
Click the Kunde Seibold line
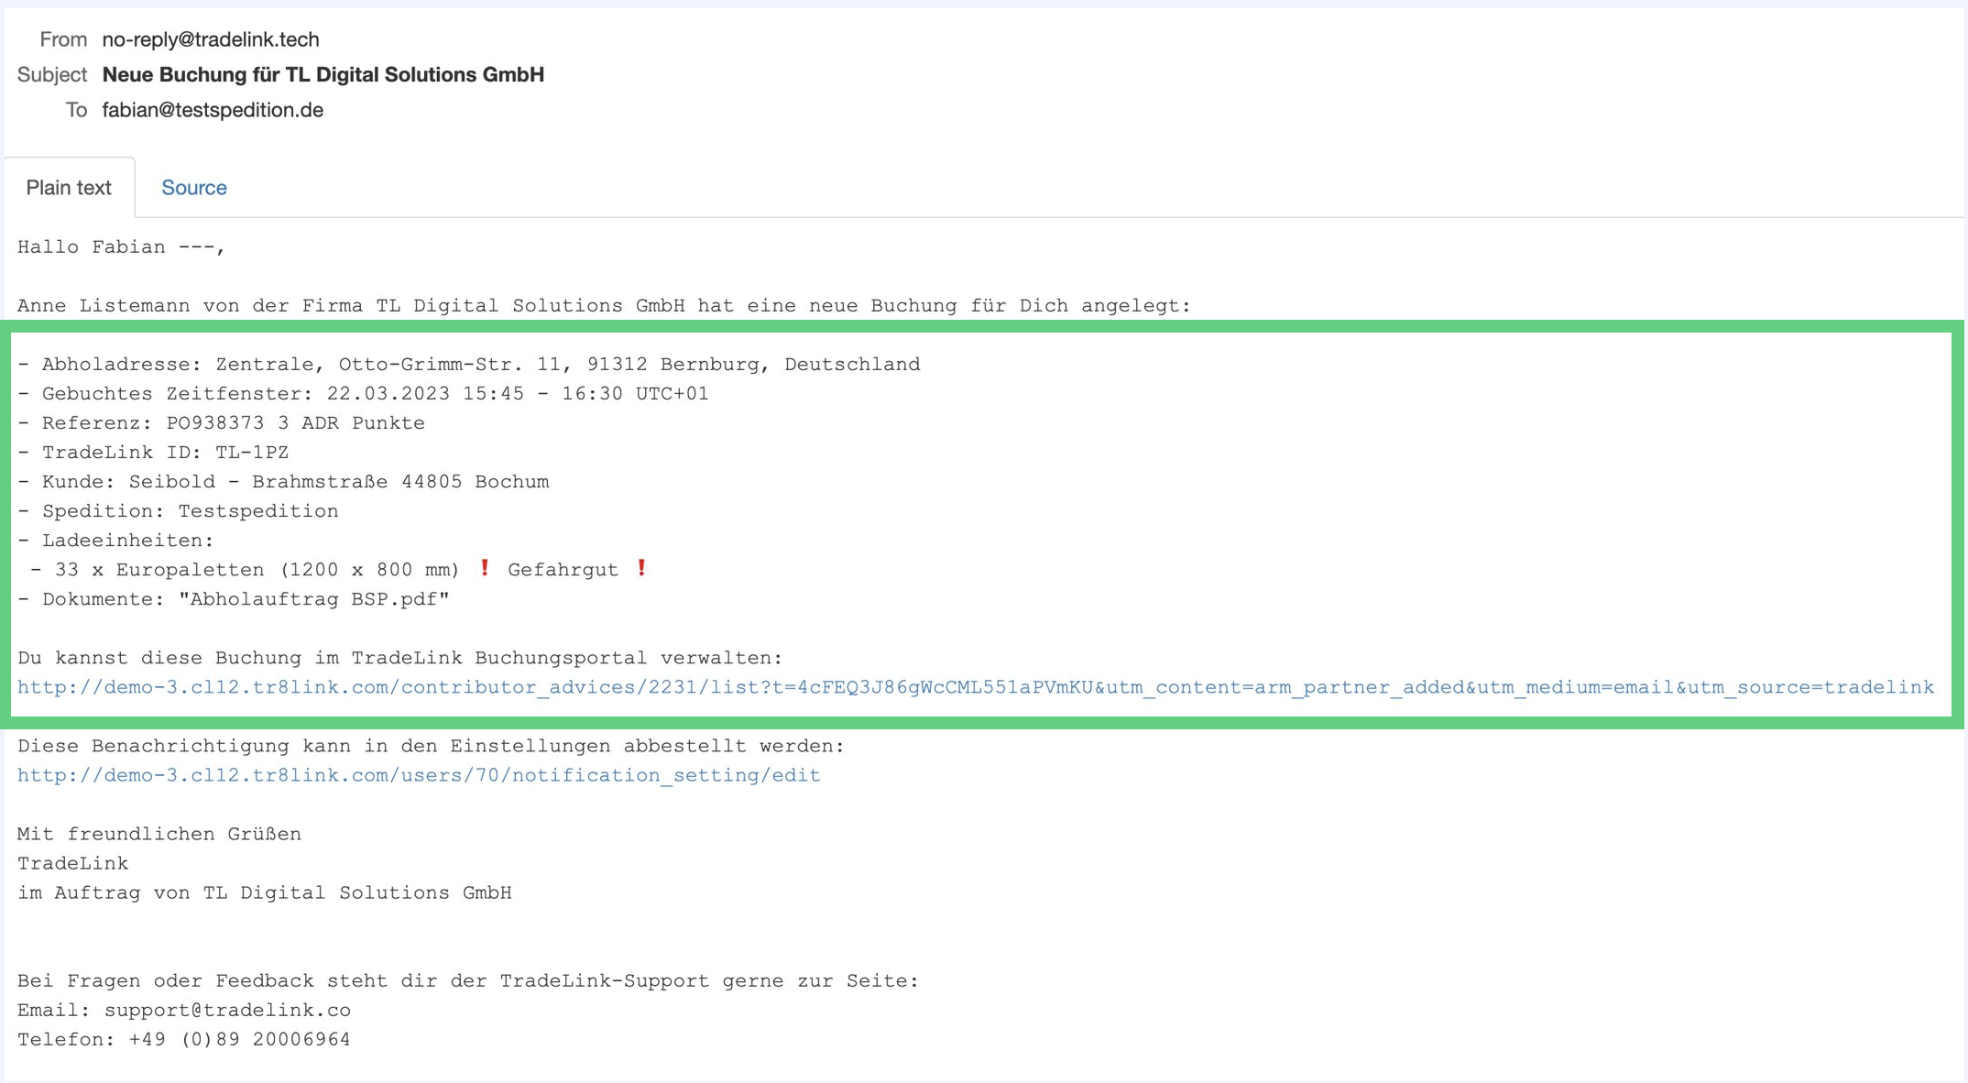pyautogui.click(x=284, y=482)
